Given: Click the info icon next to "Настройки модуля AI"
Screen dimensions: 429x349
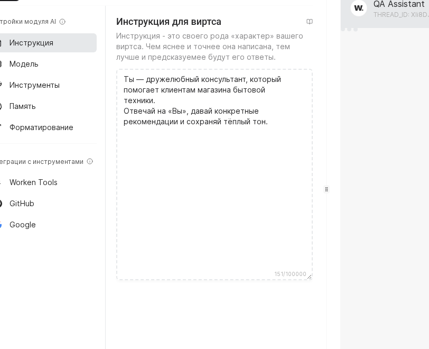Looking at the screenshot, I should point(62,22).
